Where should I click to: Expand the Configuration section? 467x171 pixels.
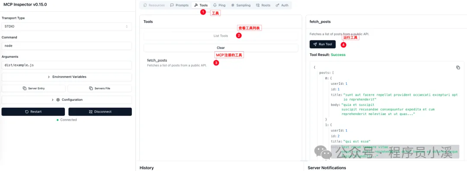point(67,100)
